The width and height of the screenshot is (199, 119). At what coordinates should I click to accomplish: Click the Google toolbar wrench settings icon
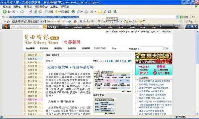tap(181, 21)
